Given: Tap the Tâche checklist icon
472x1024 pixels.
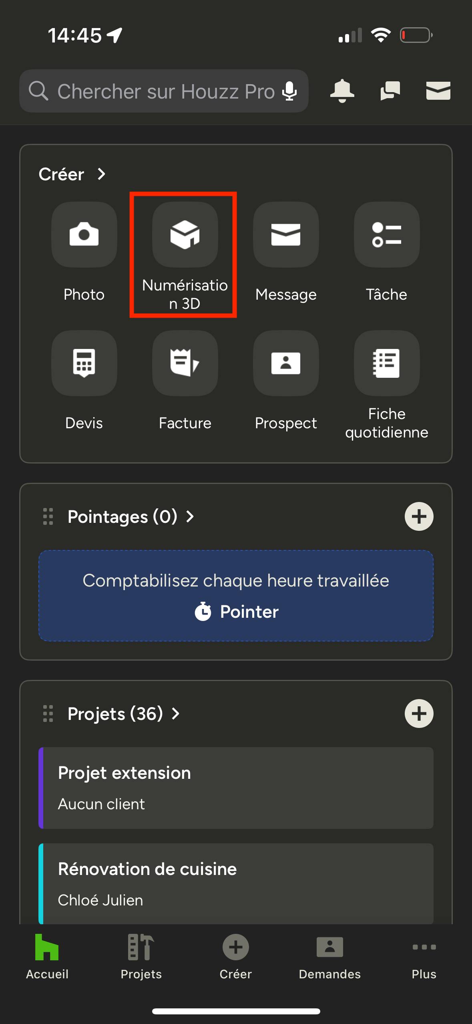Looking at the screenshot, I should [x=387, y=234].
